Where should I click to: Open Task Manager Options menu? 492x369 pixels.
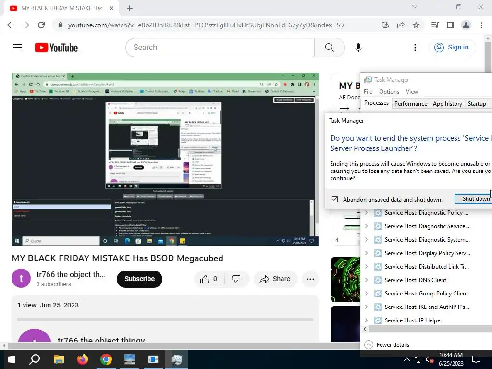pyautogui.click(x=389, y=92)
